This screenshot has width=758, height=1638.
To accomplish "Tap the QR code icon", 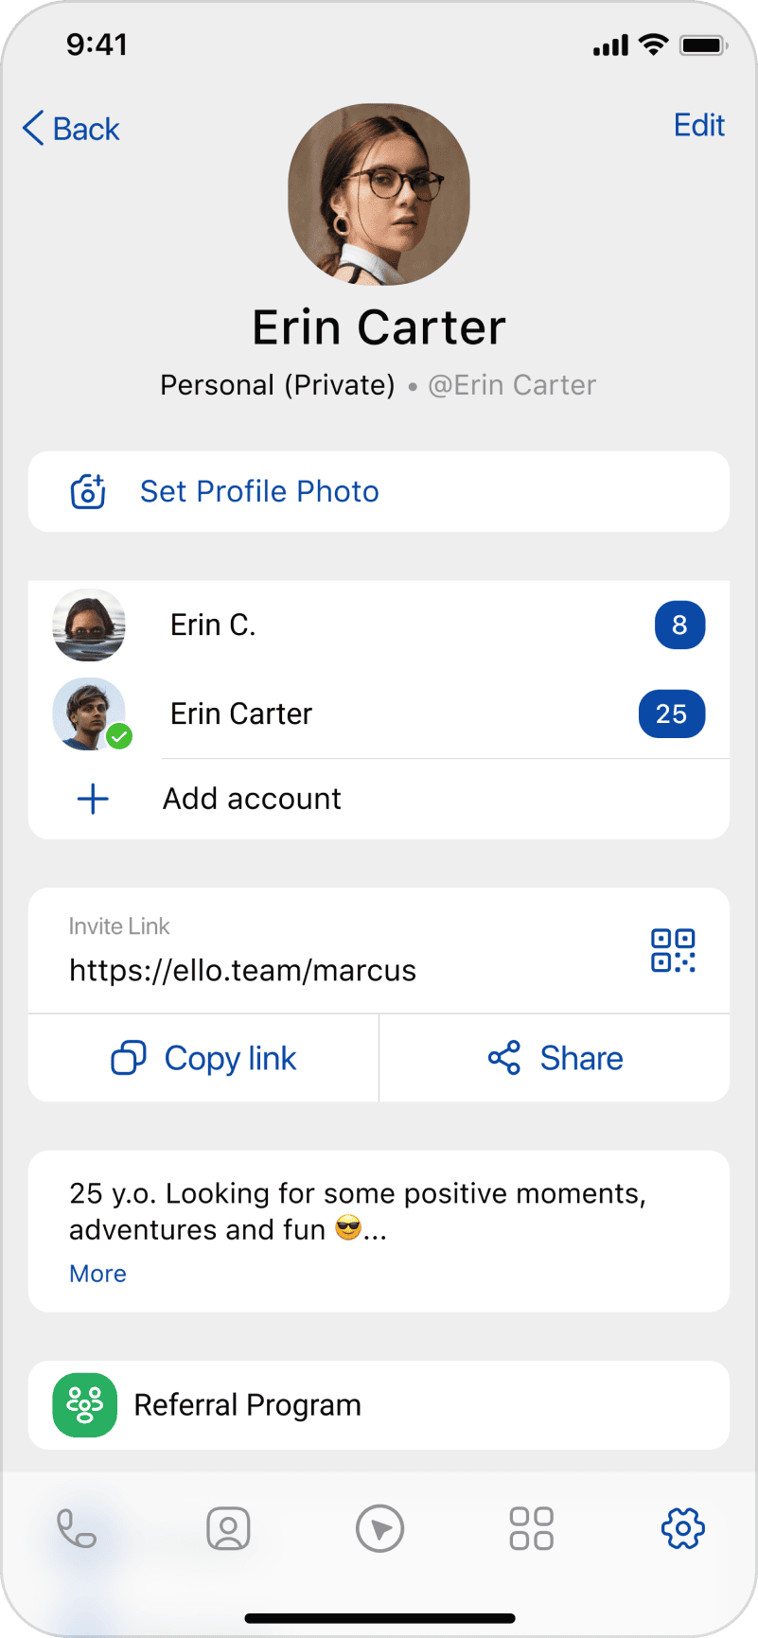I will tap(673, 950).
